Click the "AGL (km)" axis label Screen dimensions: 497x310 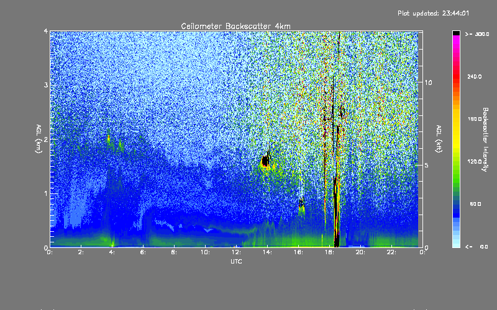coord(39,139)
